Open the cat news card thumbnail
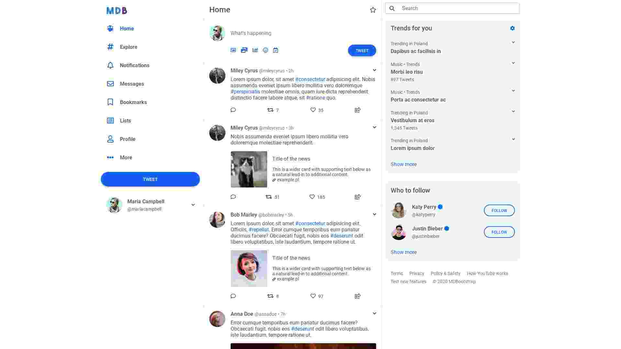The width and height of the screenshot is (621, 349). pos(249,169)
